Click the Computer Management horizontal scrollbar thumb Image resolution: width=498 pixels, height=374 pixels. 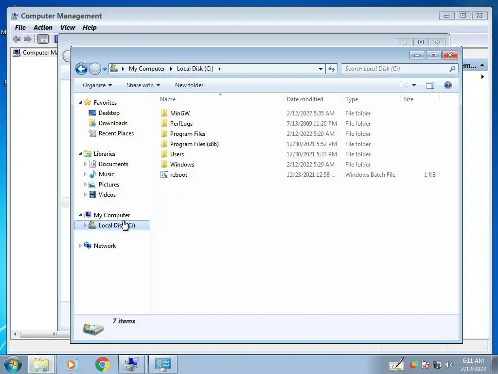[x=45, y=334]
